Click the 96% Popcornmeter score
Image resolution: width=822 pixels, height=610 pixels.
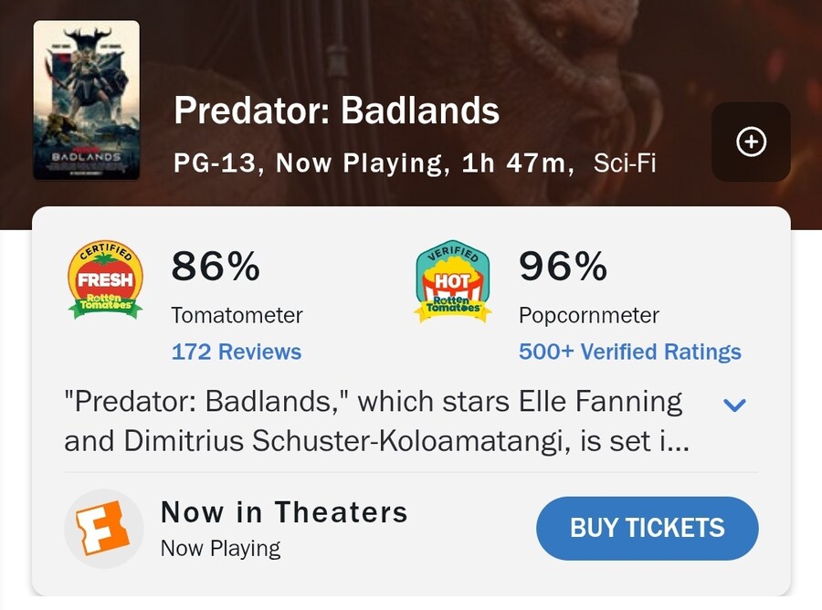(563, 267)
